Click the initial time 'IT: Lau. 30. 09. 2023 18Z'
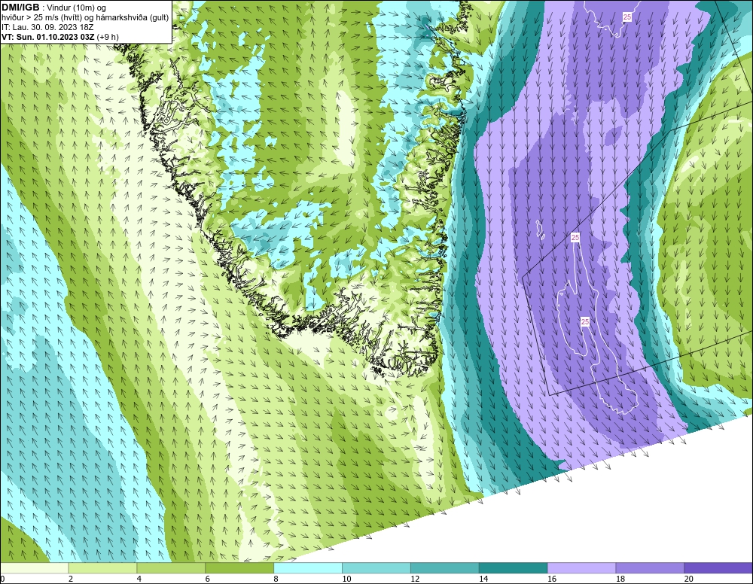753x584 pixels. [x=47, y=27]
